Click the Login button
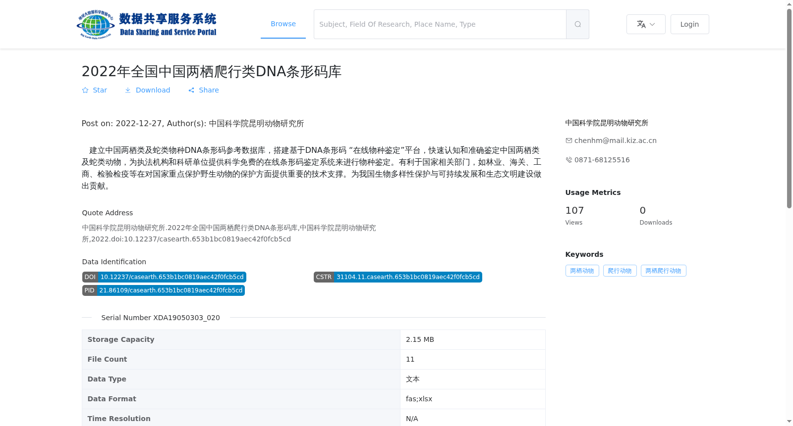The height and width of the screenshot is (426, 793). [x=689, y=24]
